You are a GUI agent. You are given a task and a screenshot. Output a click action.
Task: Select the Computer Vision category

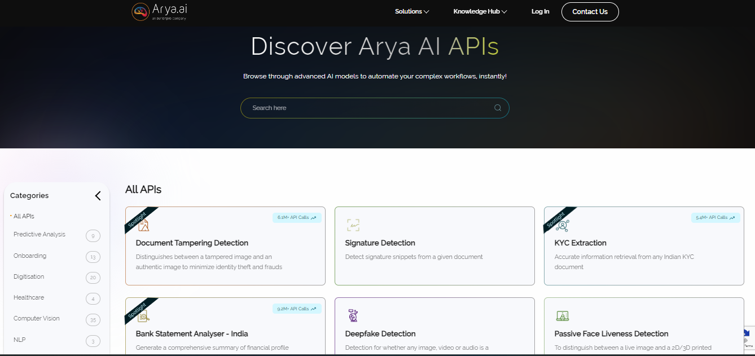[37, 318]
